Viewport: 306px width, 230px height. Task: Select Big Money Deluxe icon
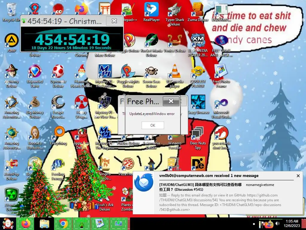coord(35,107)
